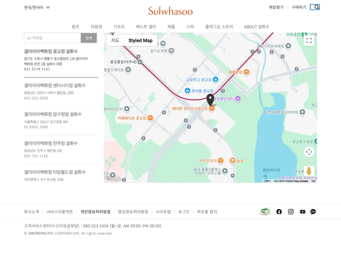The image size is (341, 273).
Task: Select 갤러리아백화점 센터시티점 설화수 store
Action: pos(55,85)
